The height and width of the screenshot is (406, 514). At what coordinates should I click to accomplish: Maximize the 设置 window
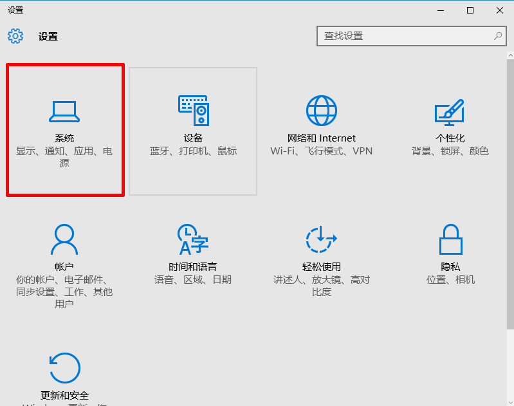[470, 10]
